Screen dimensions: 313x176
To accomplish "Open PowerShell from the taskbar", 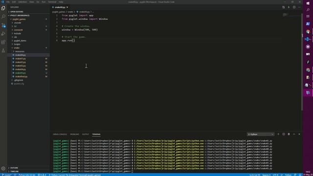I will click(x=308, y=24).
